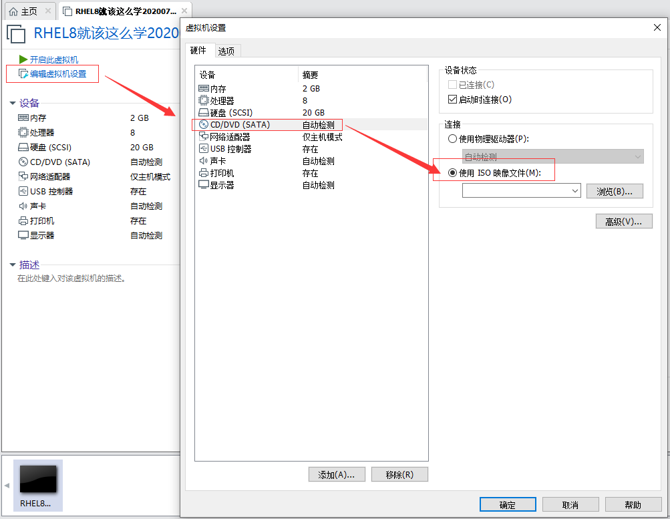Click the network adapter icon in main window list
The image size is (670, 519).
pyautogui.click(x=23, y=176)
